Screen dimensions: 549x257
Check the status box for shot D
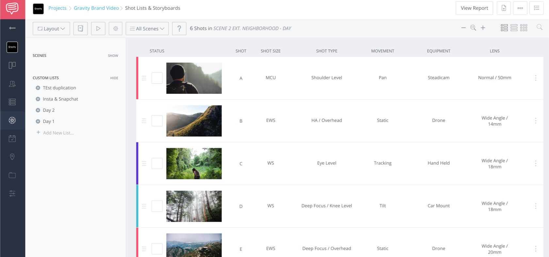(x=157, y=206)
